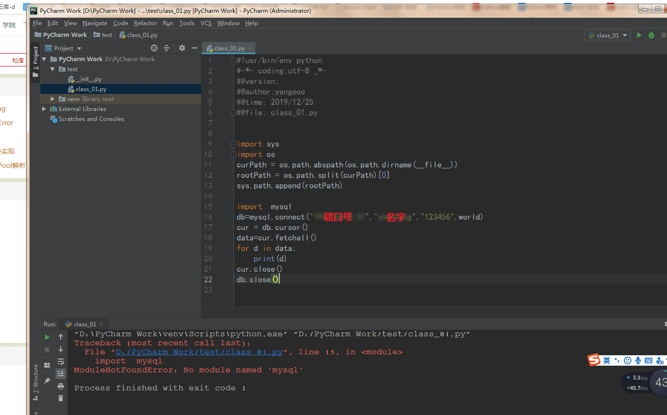Toggle pin tab in the Run panel
The width and height of the screenshot is (667, 415).
click(47, 381)
